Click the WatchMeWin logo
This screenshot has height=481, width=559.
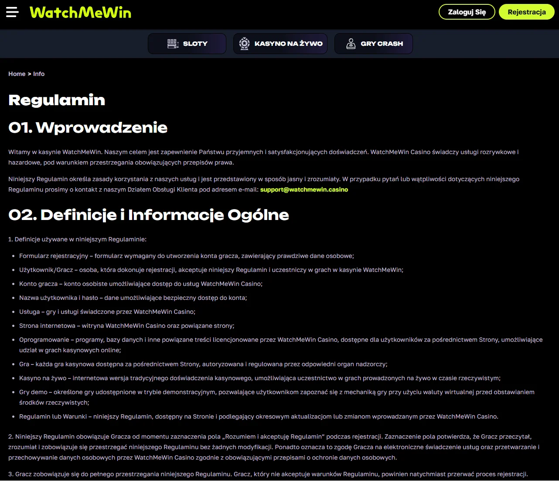[80, 12]
